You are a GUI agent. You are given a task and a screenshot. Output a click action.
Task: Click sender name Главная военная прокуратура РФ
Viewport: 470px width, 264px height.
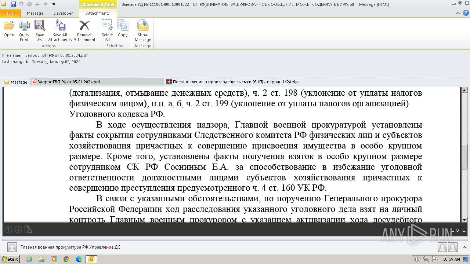click(70, 247)
